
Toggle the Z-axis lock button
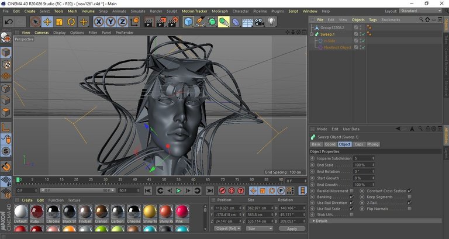click(x=122, y=22)
